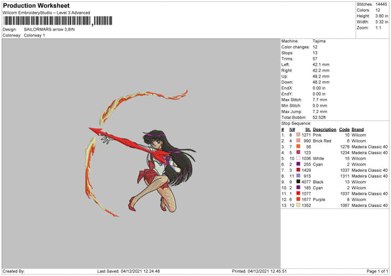Screen dimensions: 391x276
Task: Click stitch count 1429 in row 7
Action: coord(306,170)
